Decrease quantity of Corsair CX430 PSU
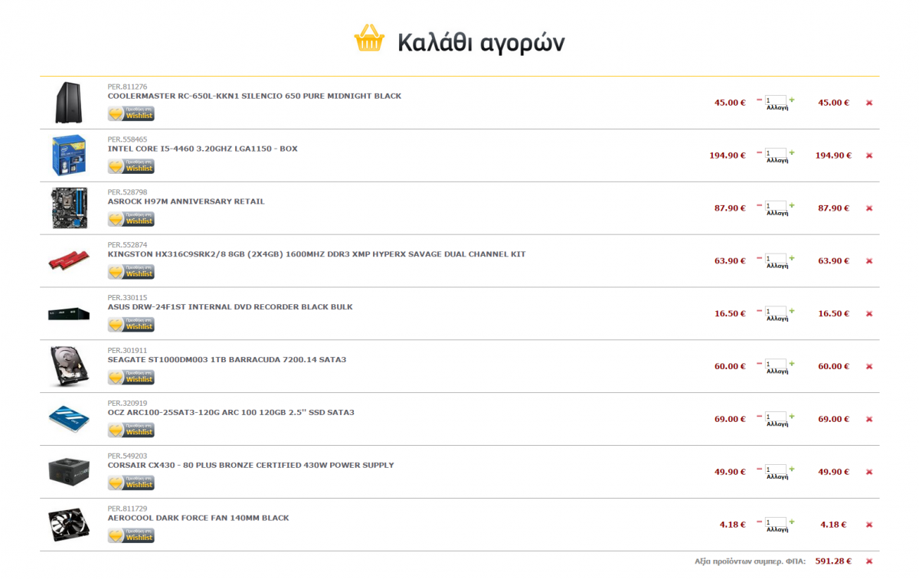Screen dimensions: 919x579 click(x=760, y=469)
